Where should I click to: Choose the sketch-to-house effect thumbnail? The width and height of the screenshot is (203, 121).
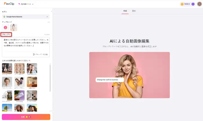7,95
